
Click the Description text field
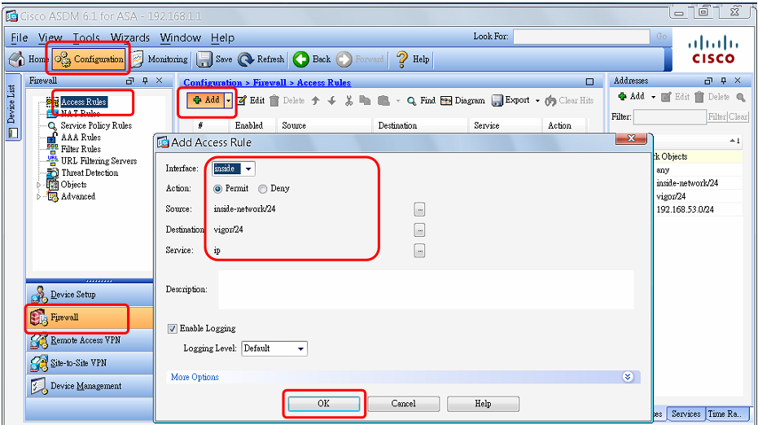pos(426,290)
